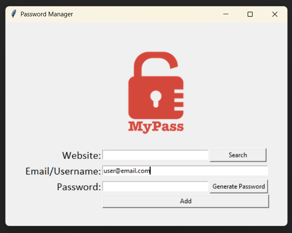Screen dimensions: 292x233
Task: Hit the Add button
Action: click(186, 201)
